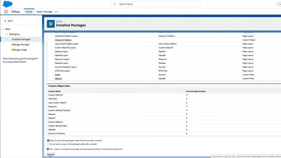Collapse the Apps tree node
Screen dimensions: 281x158
coord(3,29)
